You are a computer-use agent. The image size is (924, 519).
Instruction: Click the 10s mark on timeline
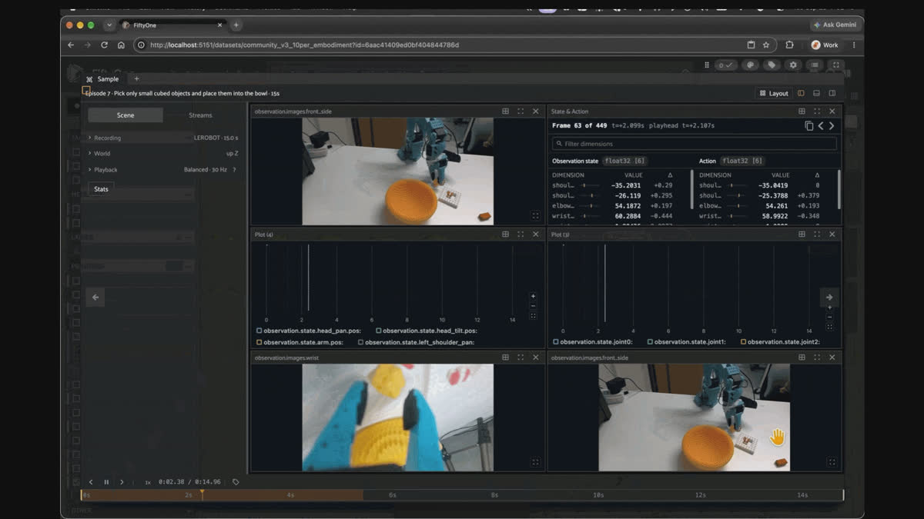(598, 495)
